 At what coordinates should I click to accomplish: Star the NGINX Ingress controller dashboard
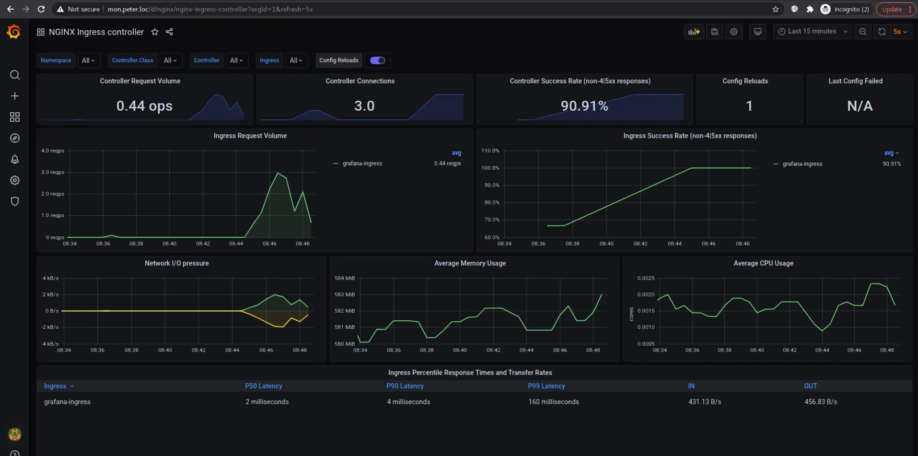pyautogui.click(x=155, y=32)
